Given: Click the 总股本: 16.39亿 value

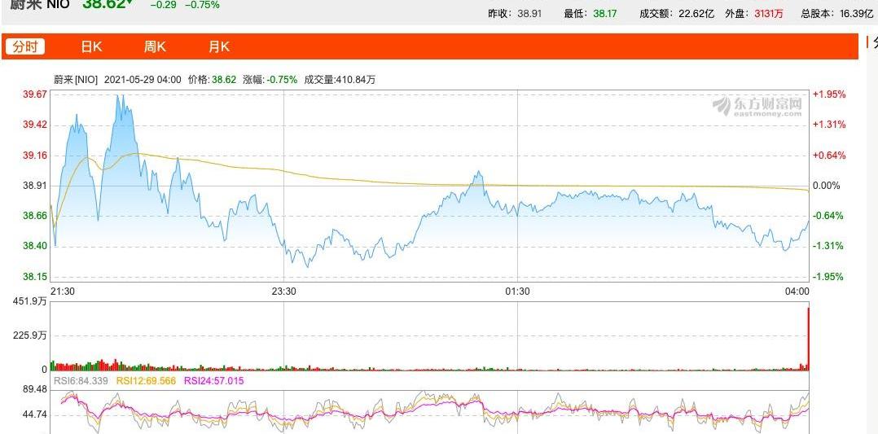Looking at the screenshot, I should [x=837, y=14].
